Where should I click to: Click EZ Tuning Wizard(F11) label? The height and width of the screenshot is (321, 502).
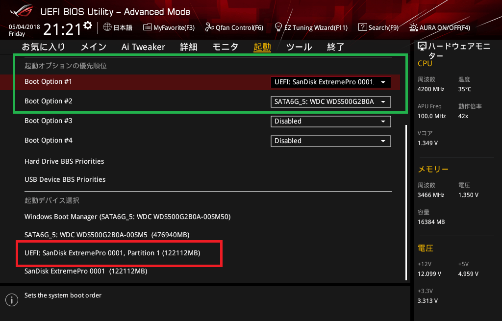pos(316,28)
